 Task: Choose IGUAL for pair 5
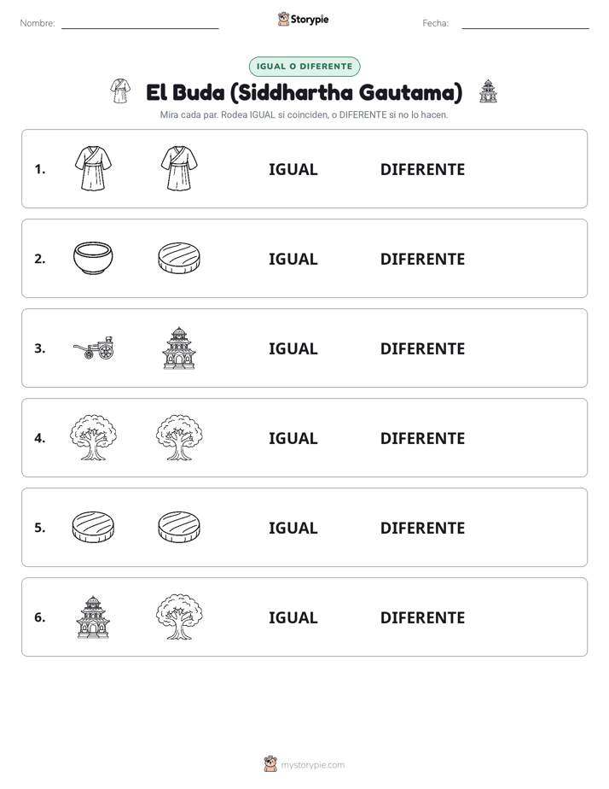tap(293, 528)
